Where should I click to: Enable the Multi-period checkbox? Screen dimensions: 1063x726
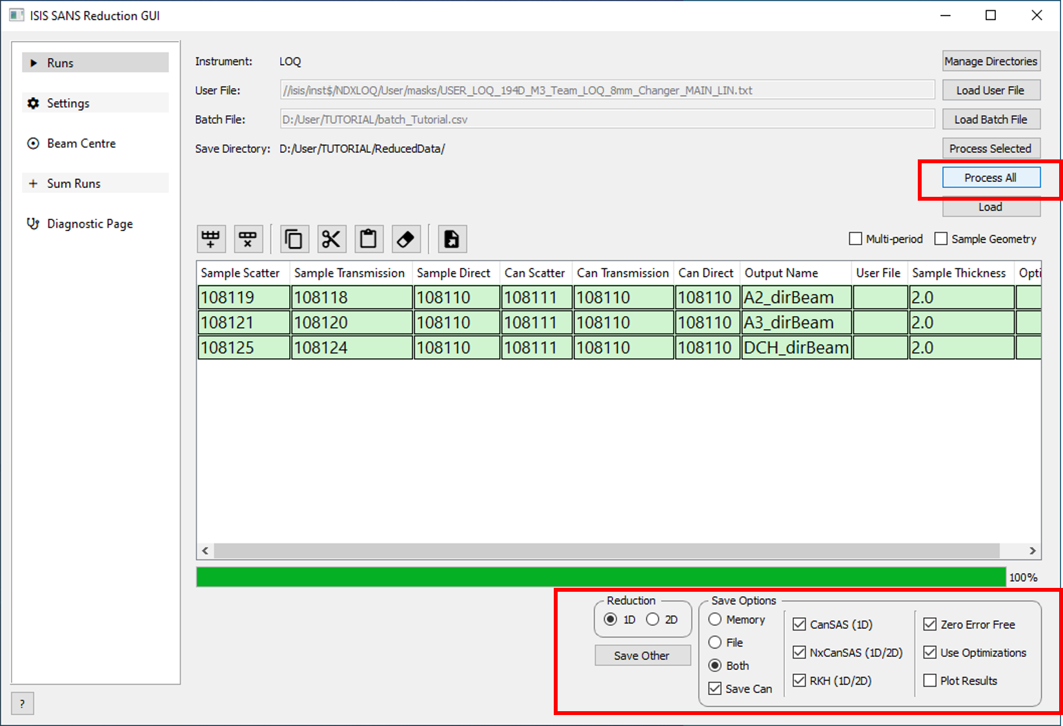(856, 239)
